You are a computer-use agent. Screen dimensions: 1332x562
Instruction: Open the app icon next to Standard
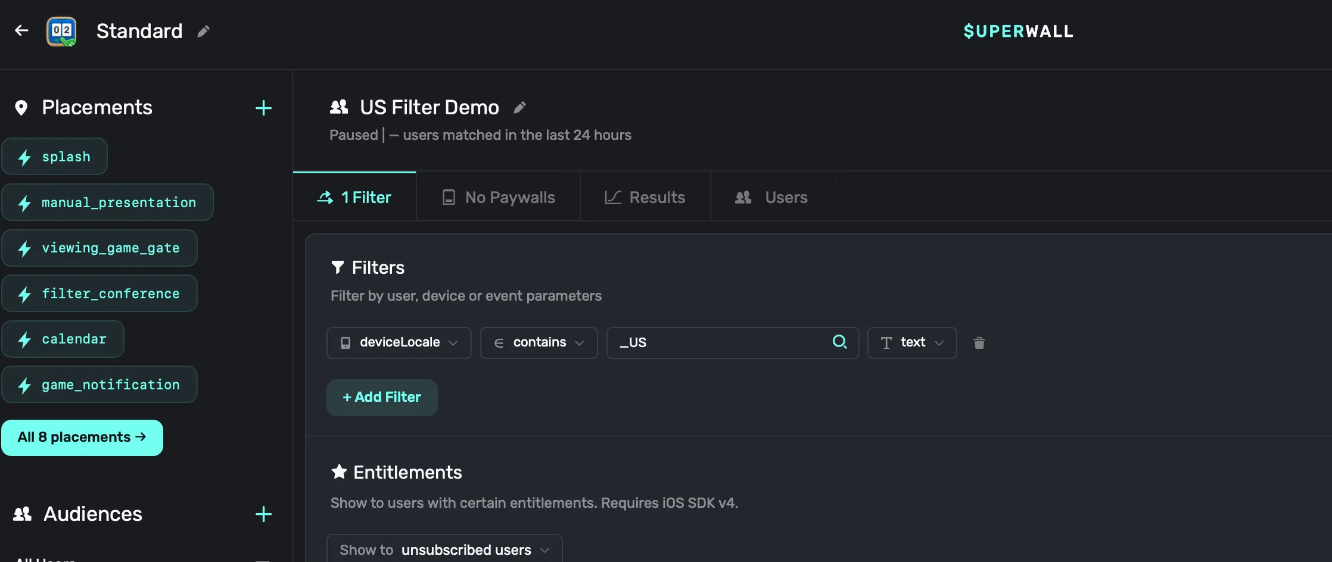tap(61, 31)
